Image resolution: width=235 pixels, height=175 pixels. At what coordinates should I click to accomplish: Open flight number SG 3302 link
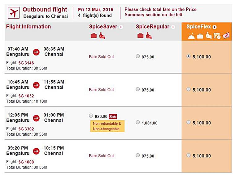point(26,129)
